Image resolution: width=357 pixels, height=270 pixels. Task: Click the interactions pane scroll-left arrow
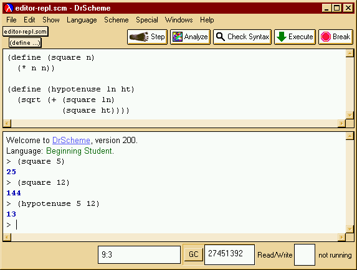pyautogui.click(x=7, y=238)
